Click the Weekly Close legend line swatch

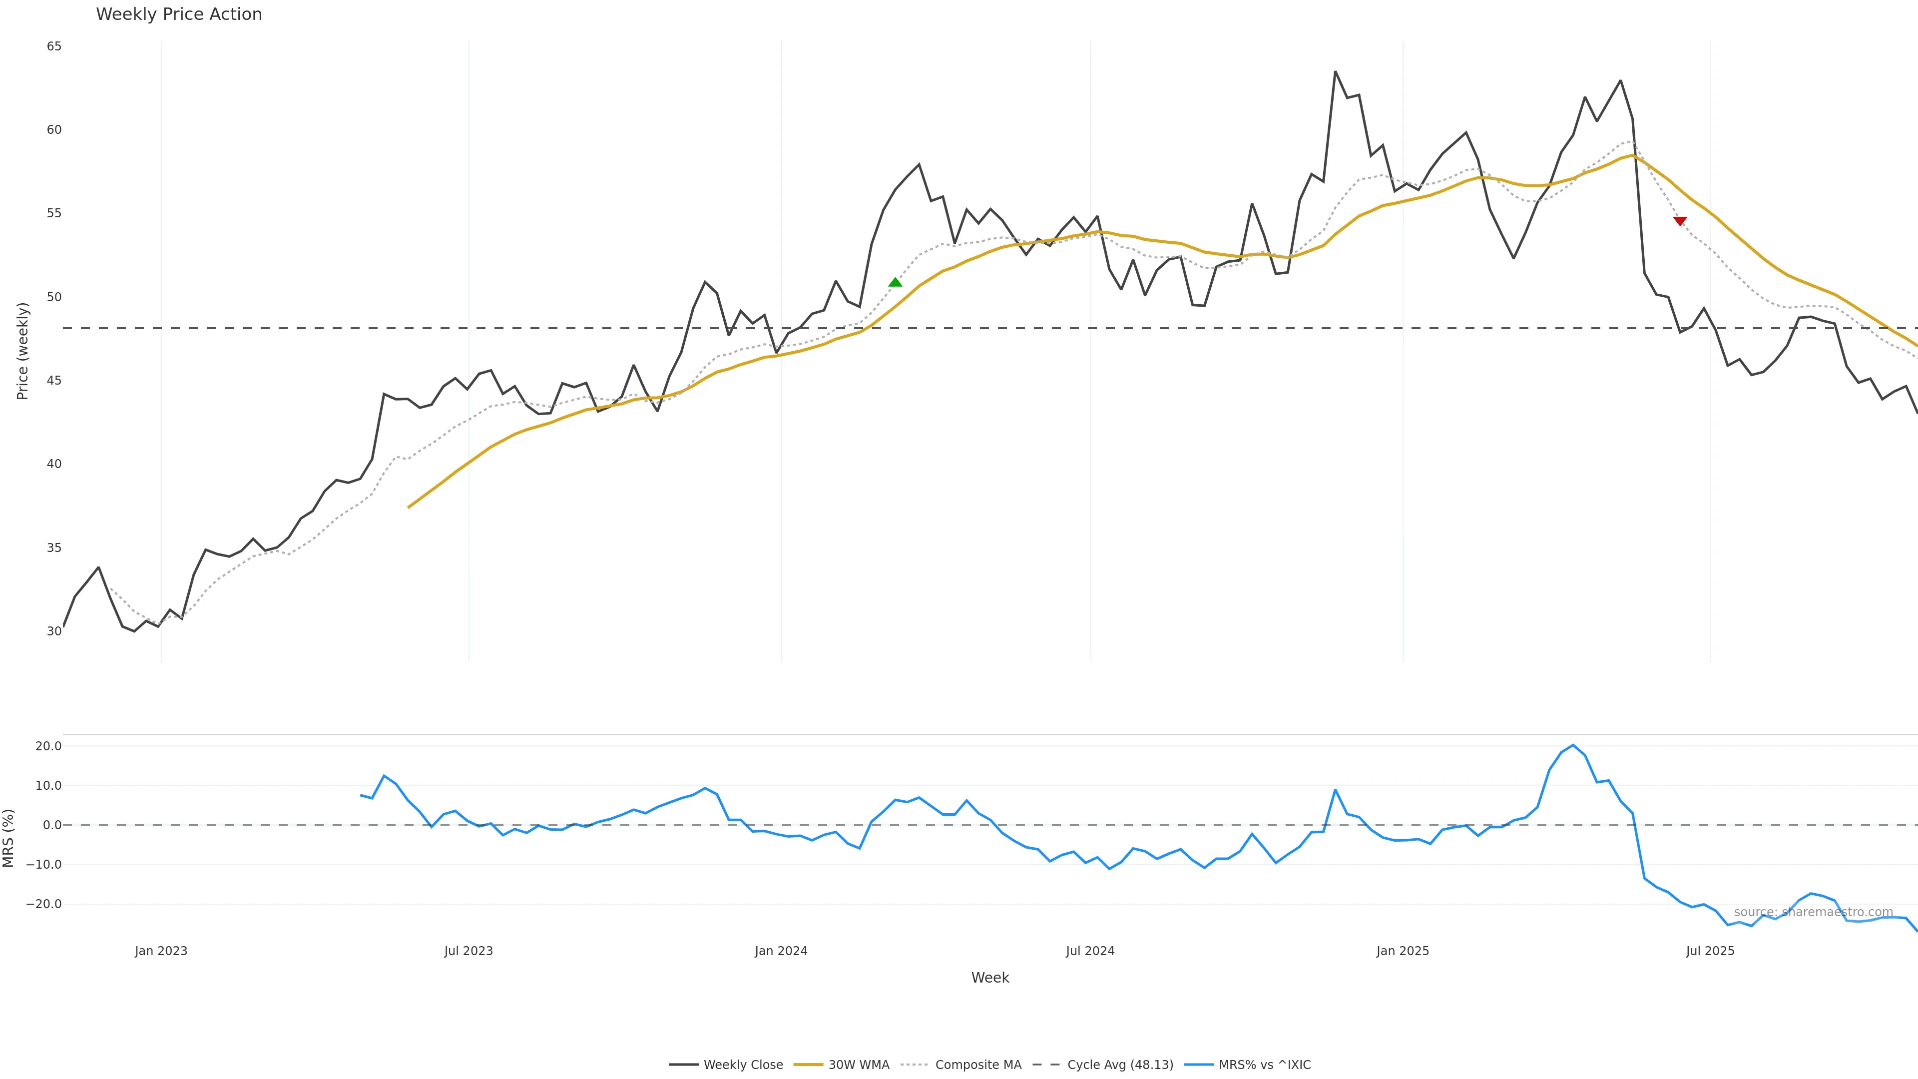click(683, 1065)
